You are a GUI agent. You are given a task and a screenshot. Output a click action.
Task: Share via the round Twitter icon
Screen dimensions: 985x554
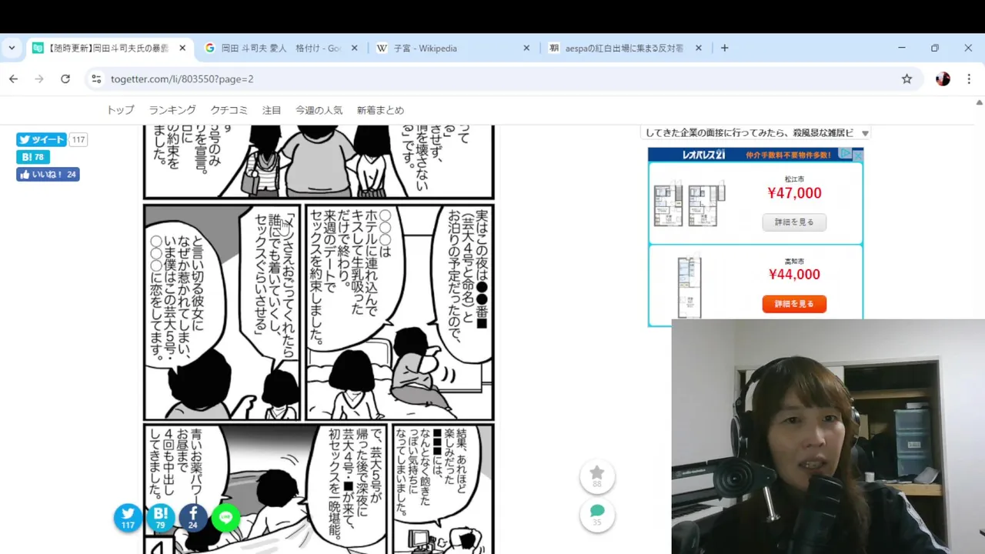click(x=128, y=518)
